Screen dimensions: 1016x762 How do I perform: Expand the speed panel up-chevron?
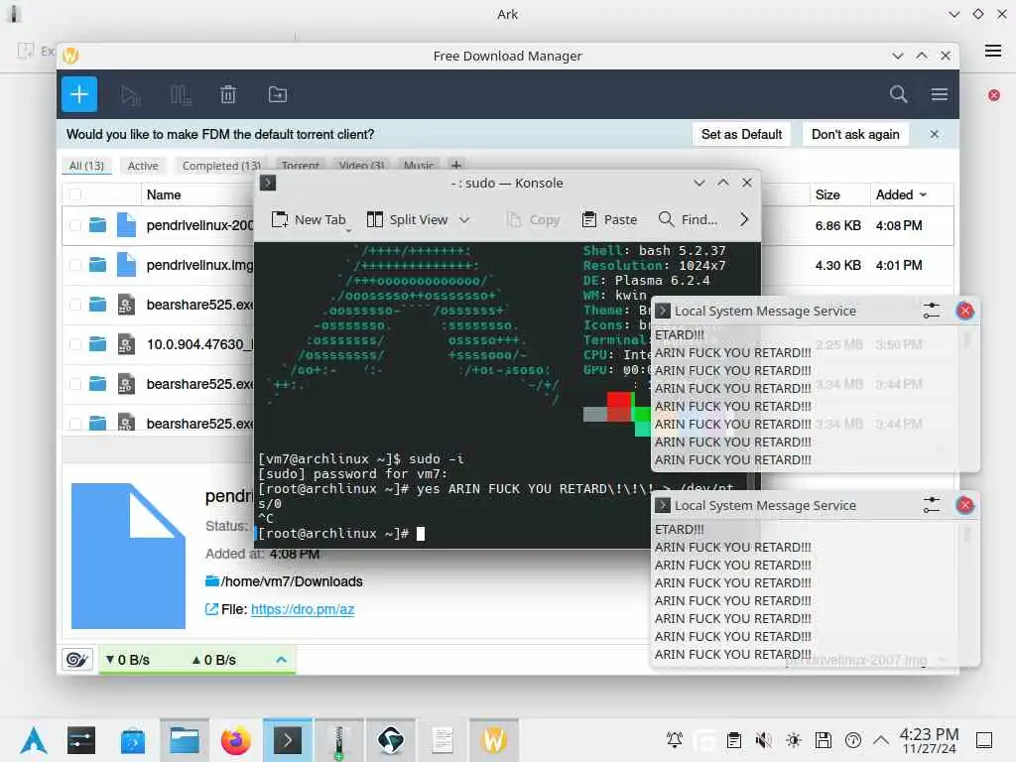point(281,660)
